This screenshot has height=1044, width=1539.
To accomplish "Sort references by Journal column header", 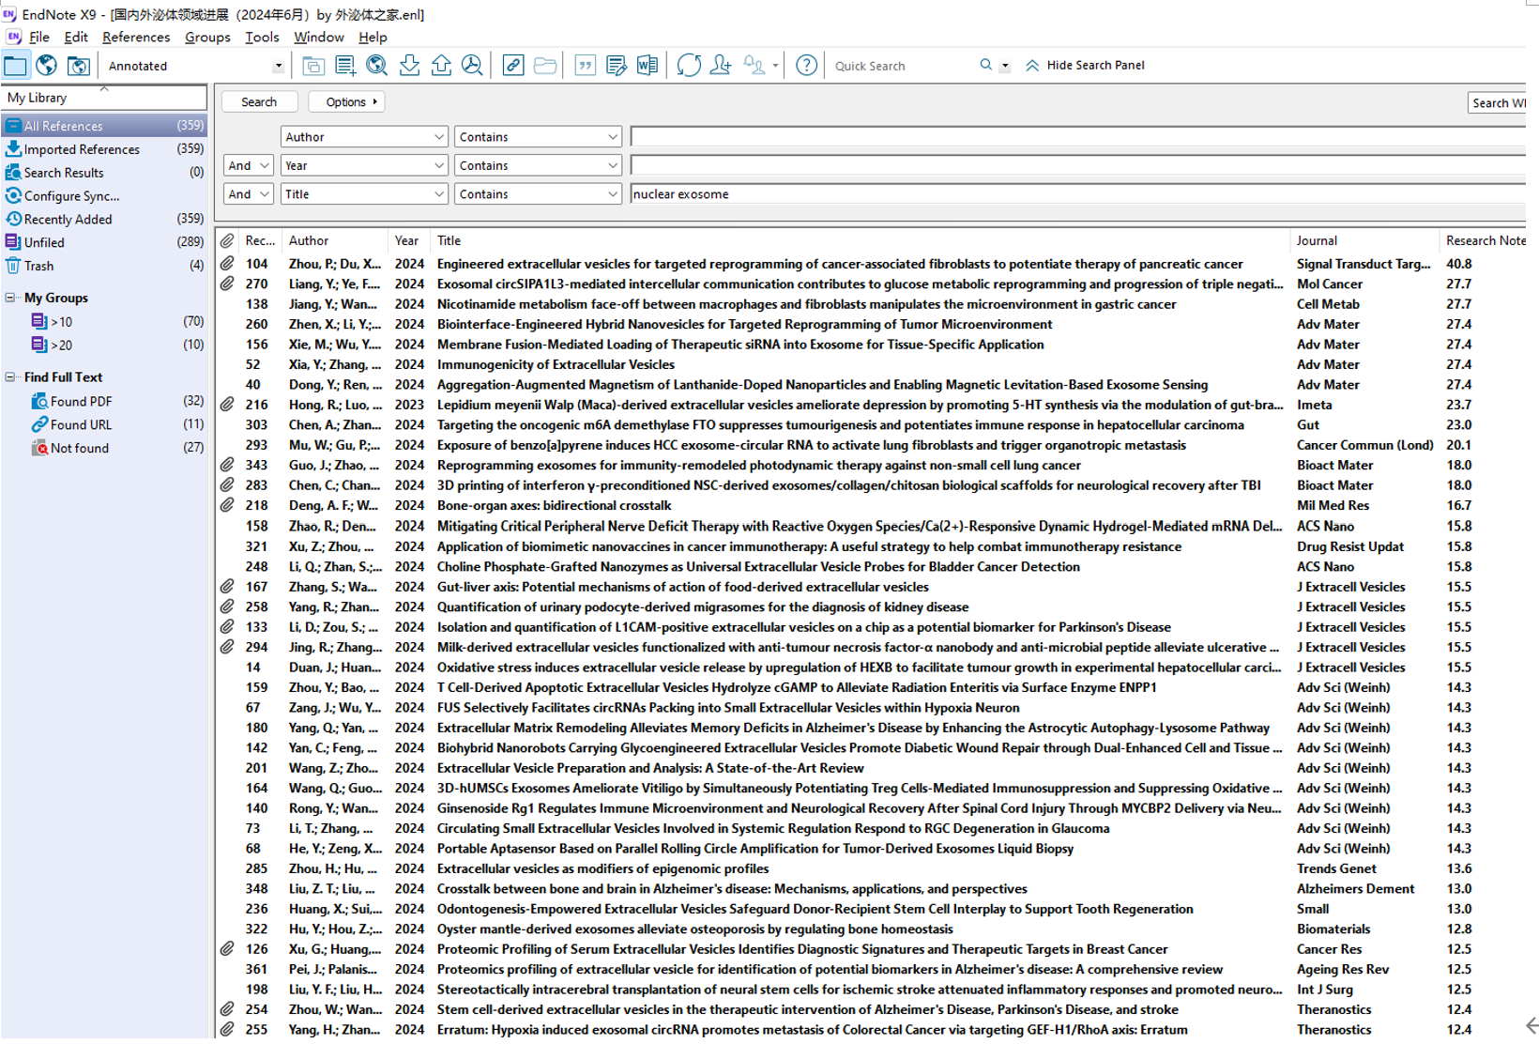I will point(1364,241).
